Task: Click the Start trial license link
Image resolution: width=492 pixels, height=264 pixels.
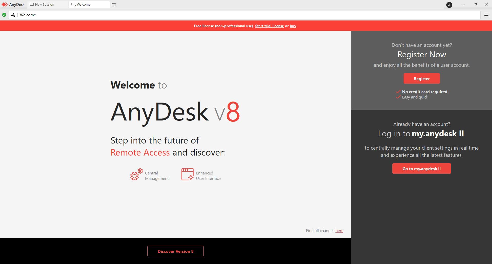Action: tap(269, 26)
